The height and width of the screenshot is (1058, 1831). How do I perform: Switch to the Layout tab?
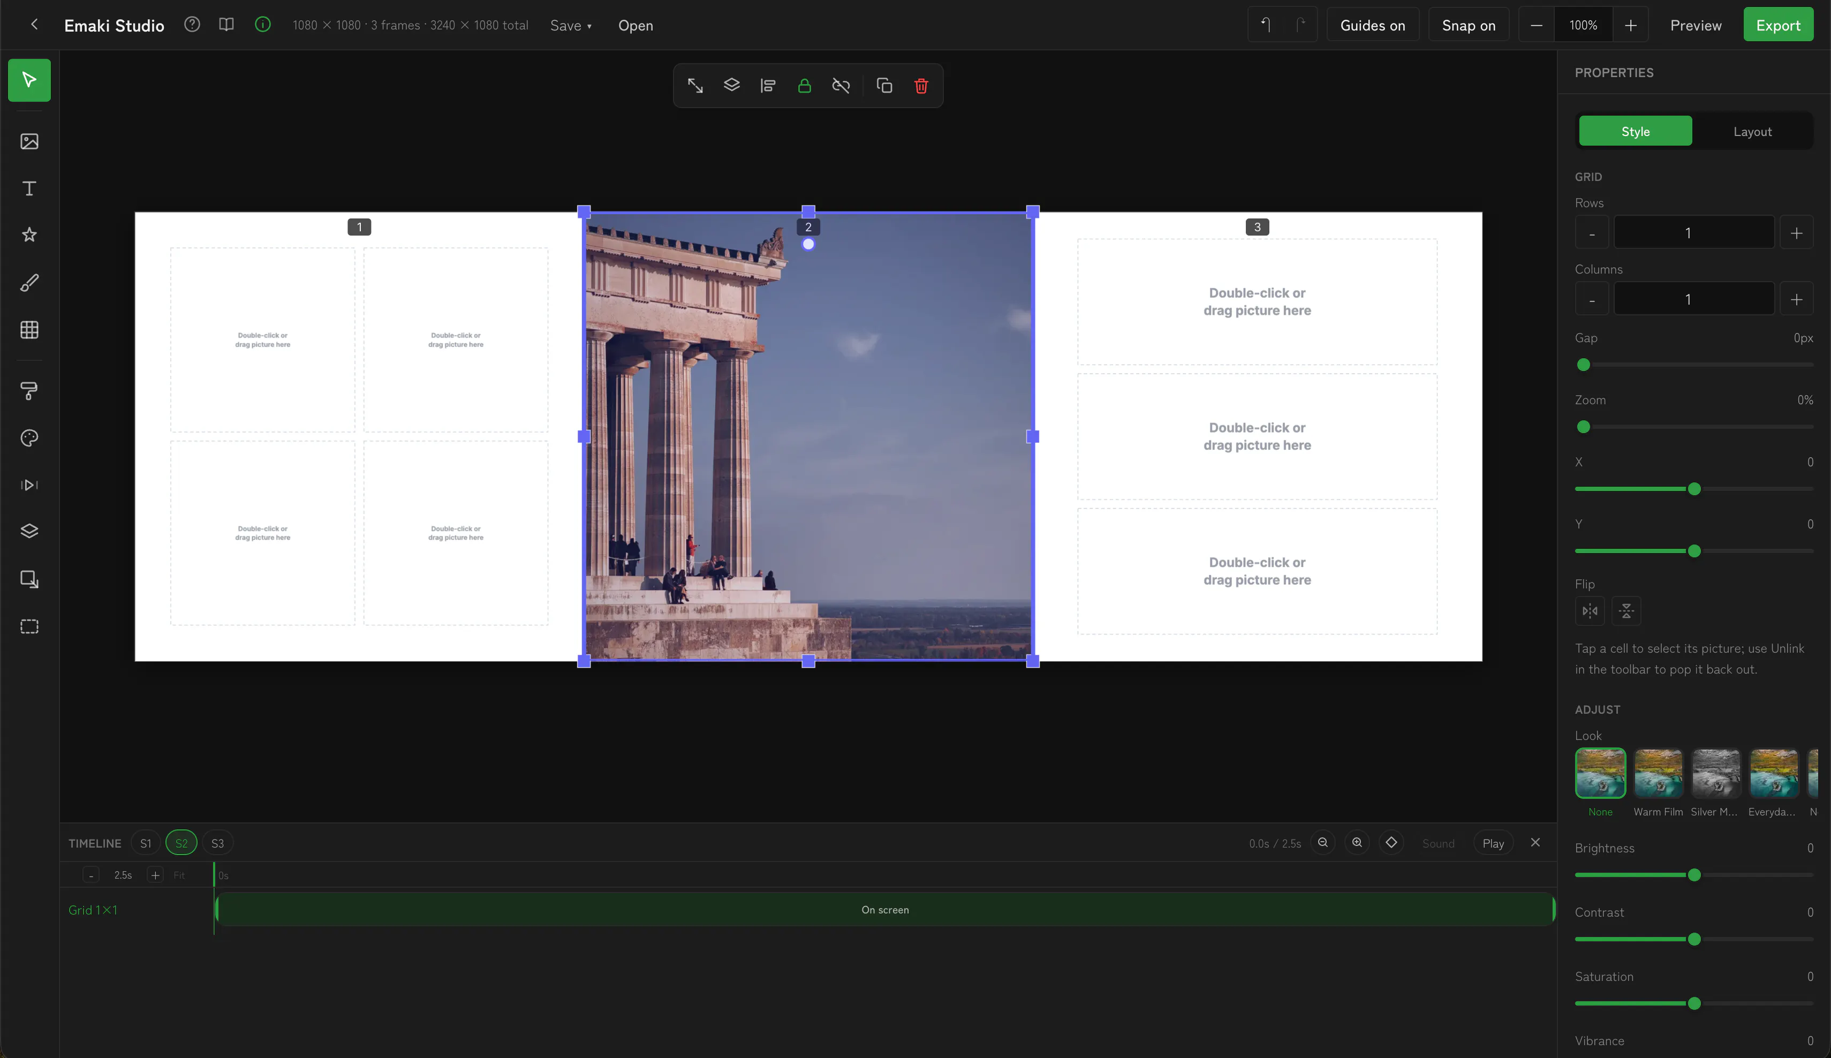click(x=1752, y=131)
